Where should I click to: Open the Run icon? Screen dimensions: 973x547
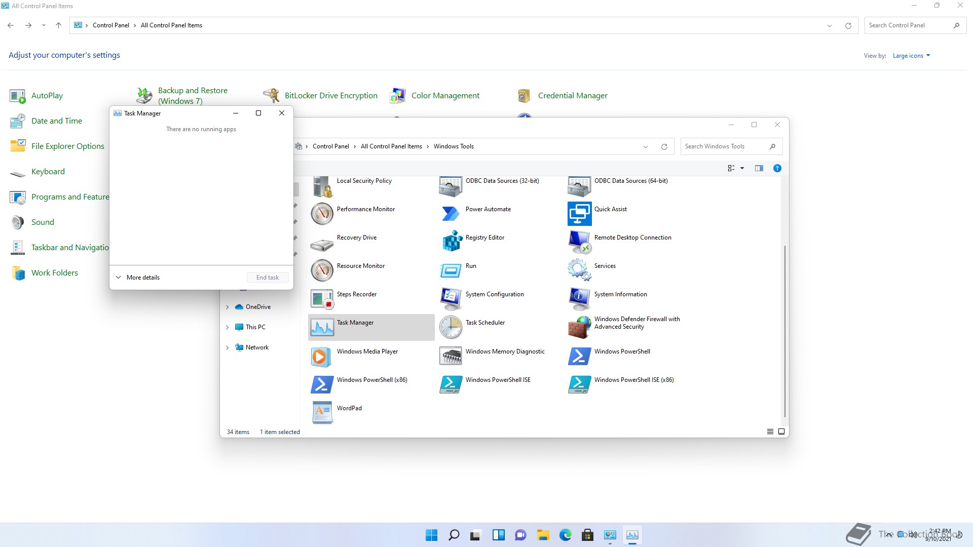(451, 271)
